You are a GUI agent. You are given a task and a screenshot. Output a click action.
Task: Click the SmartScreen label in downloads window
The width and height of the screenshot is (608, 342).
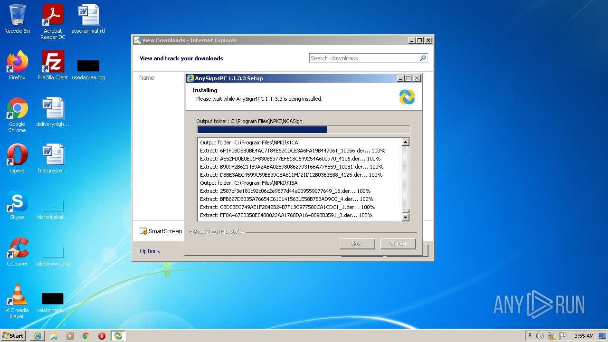pyautogui.click(x=165, y=231)
